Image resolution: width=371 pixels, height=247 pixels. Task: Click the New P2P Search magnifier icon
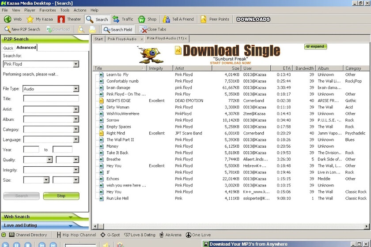point(7,30)
